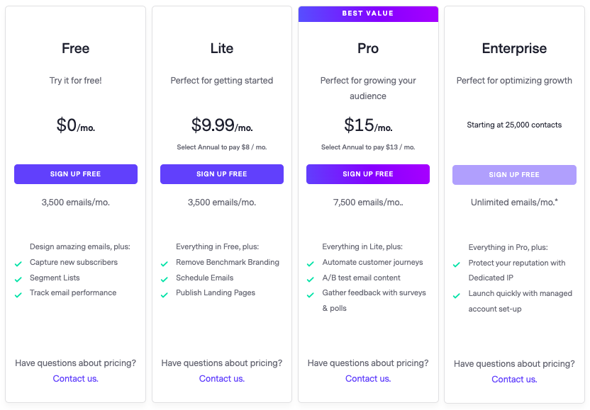Click the Best Value banner on Pro
The image size is (590, 410).
[x=368, y=14]
